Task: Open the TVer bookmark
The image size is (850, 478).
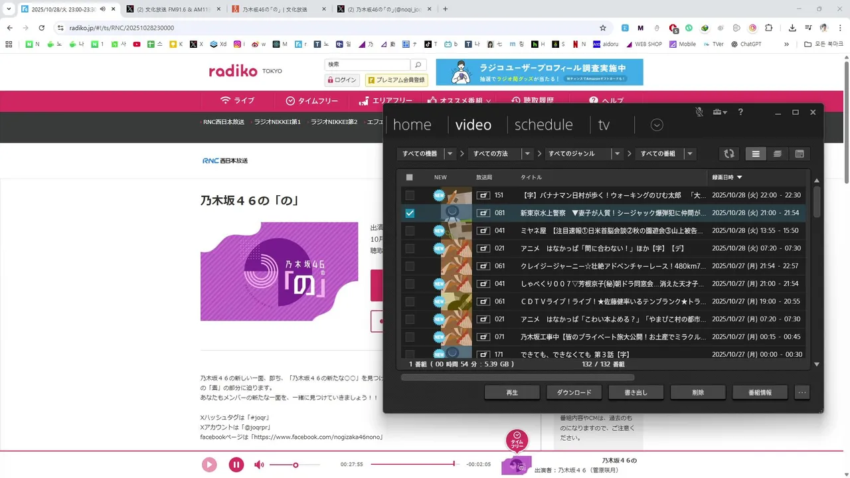Action: coord(713,44)
